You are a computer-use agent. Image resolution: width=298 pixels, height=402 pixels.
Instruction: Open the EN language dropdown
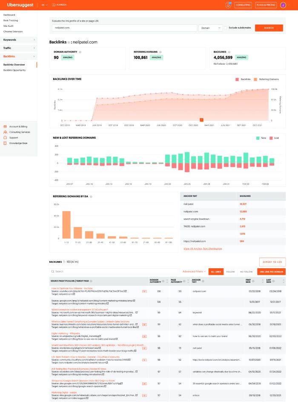(44, 5)
